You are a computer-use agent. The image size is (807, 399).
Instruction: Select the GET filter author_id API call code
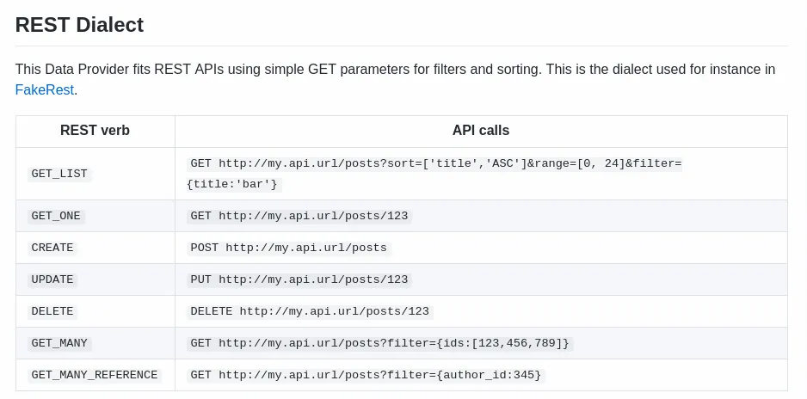click(x=365, y=375)
